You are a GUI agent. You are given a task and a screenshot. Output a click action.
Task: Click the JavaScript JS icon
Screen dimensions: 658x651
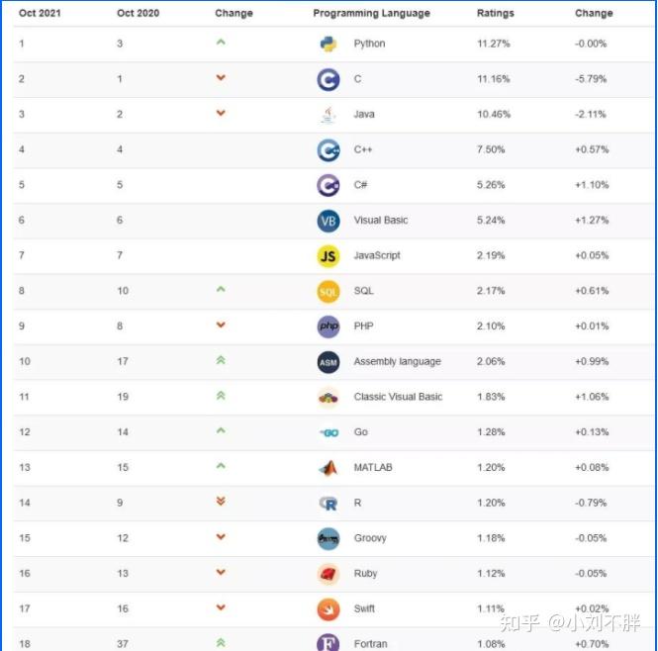(329, 256)
